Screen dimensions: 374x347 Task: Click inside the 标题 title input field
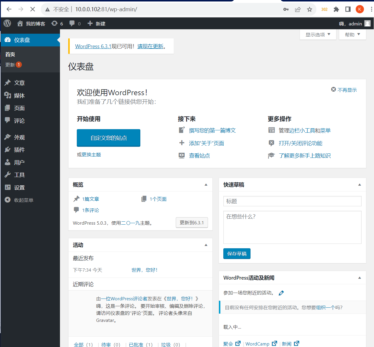[292, 201]
